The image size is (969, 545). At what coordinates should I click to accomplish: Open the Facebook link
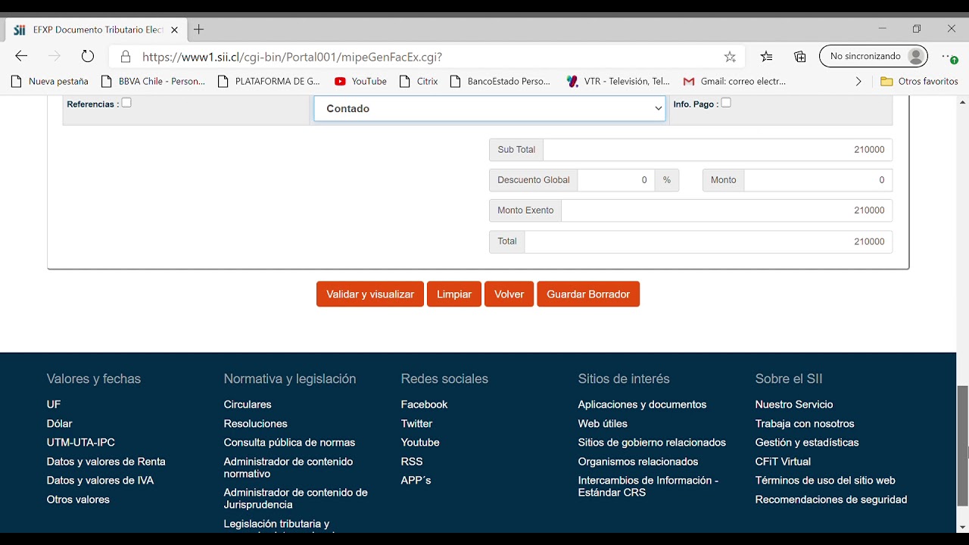click(424, 405)
